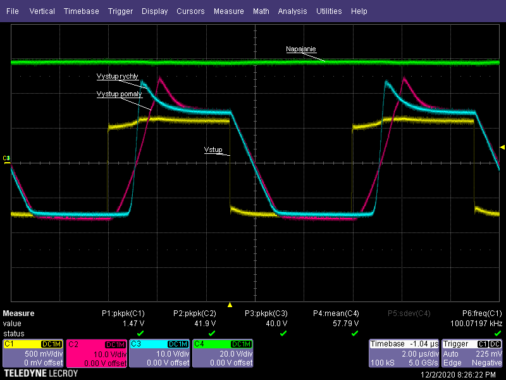This screenshot has height=380, width=506.
Task: Select the Vstup trace label
Action: pyautogui.click(x=213, y=149)
